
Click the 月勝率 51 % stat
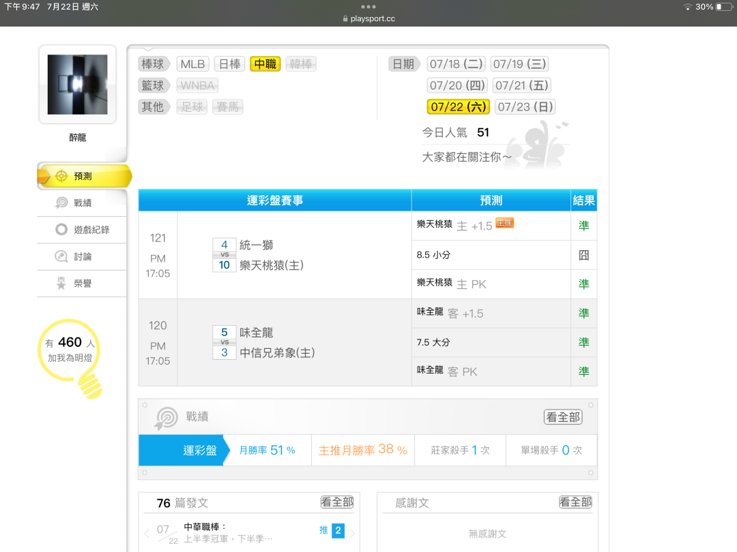[267, 450]
